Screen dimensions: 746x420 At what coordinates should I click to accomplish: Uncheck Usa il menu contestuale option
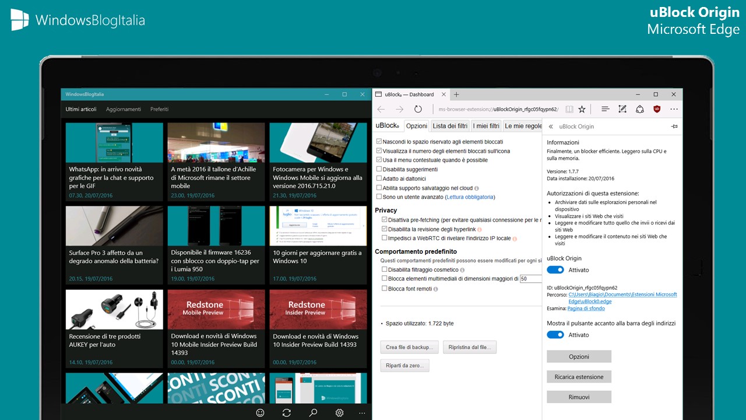379,160
